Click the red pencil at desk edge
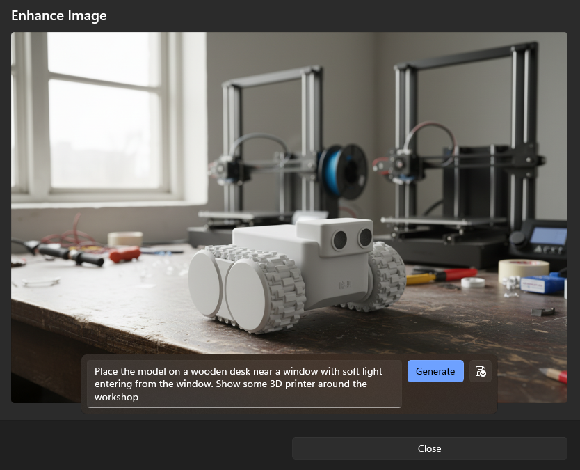This screenshot has width=580, height=470. click(554, 375)
